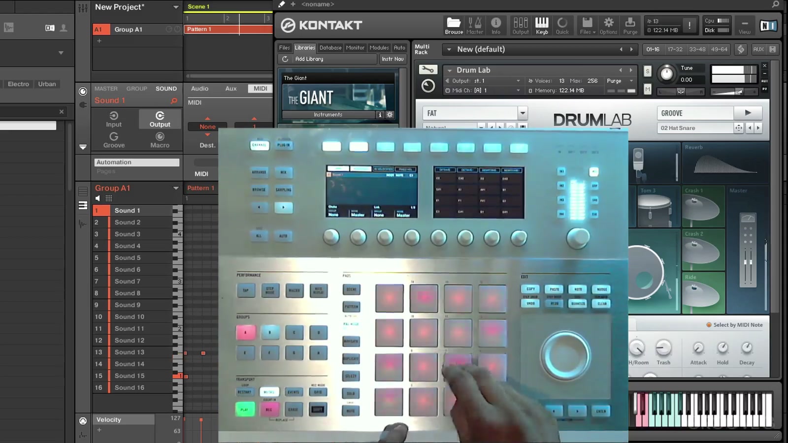Switch to the GROUP tab in Maschine
Screen dimensions: 788x443
pyautogui.click(x=136, y=89)
